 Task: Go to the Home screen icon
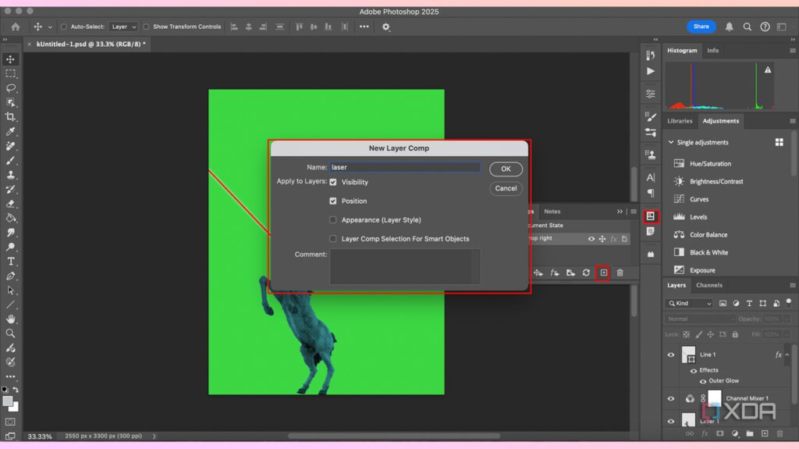point(16,27)
